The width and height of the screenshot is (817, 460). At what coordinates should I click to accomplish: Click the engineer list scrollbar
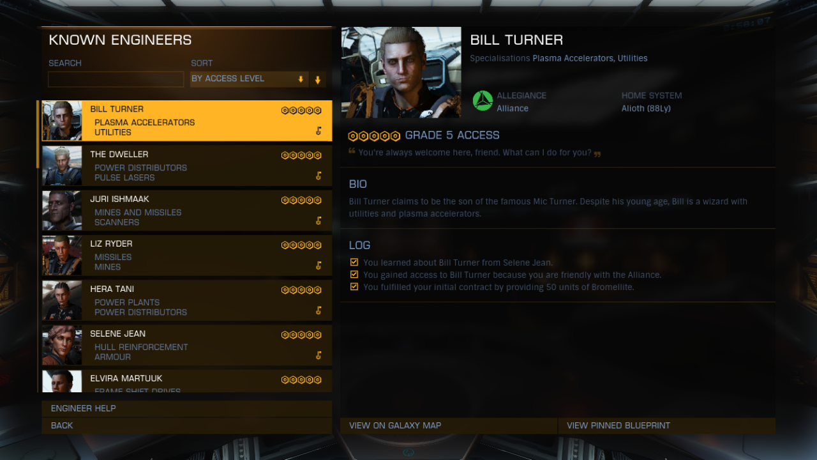pyautogui.click(x=38, y=134)
